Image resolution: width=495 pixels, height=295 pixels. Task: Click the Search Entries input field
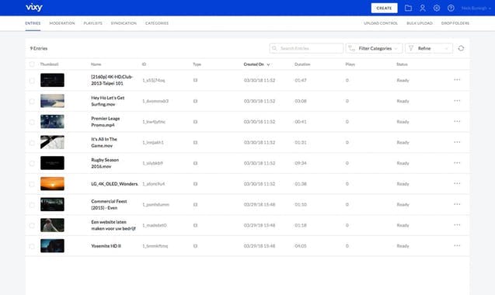306,48
